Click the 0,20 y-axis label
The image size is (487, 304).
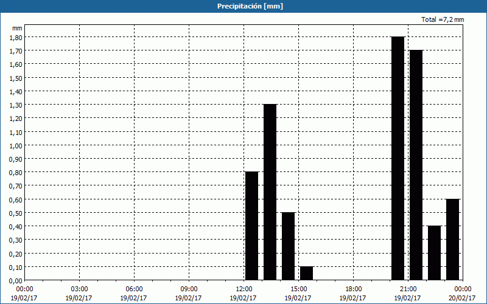tap(16, 254)
